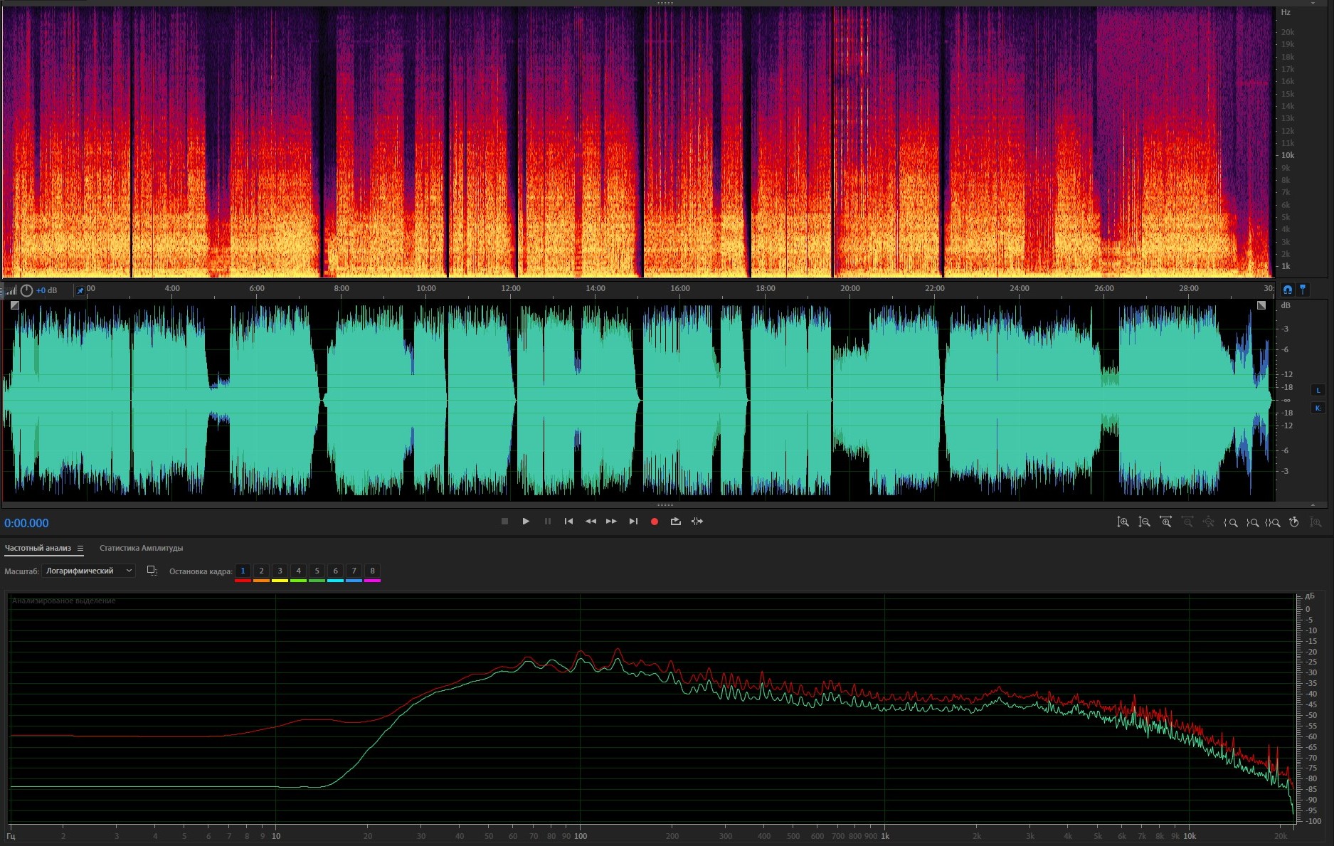
Task: Start playback with the Play button
Action: pyautogui.click(x=526, y=522)
